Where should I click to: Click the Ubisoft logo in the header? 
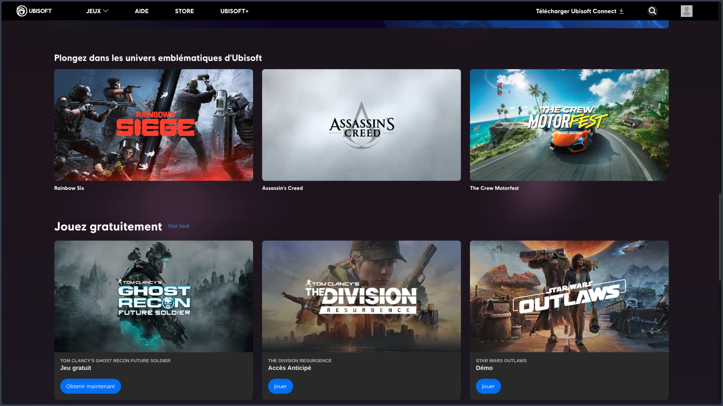[34, 11]
